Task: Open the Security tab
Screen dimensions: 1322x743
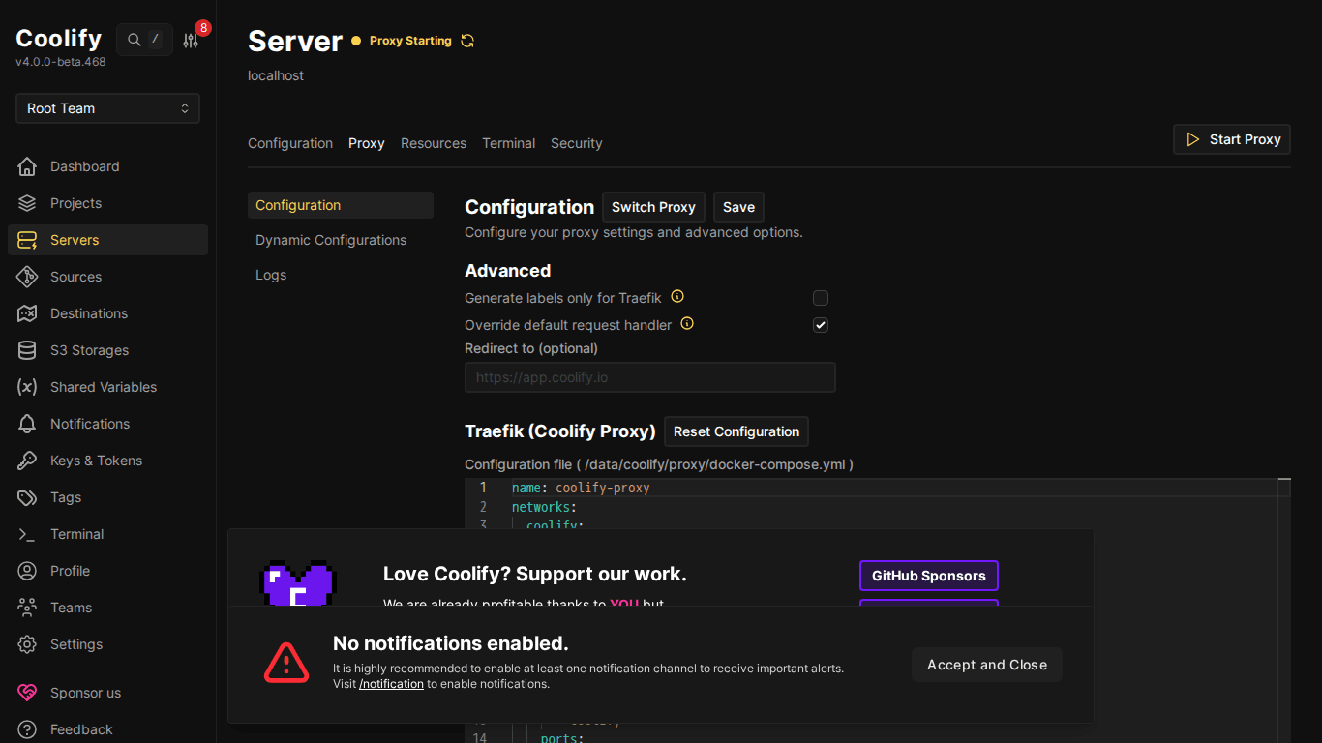Action: click(576, 143)
